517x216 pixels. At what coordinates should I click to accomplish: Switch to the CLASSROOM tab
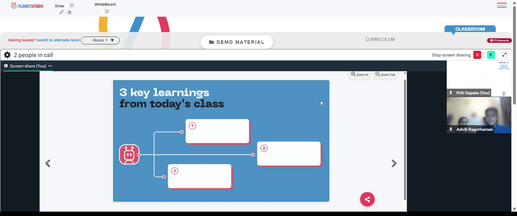[x=470, y=29]
